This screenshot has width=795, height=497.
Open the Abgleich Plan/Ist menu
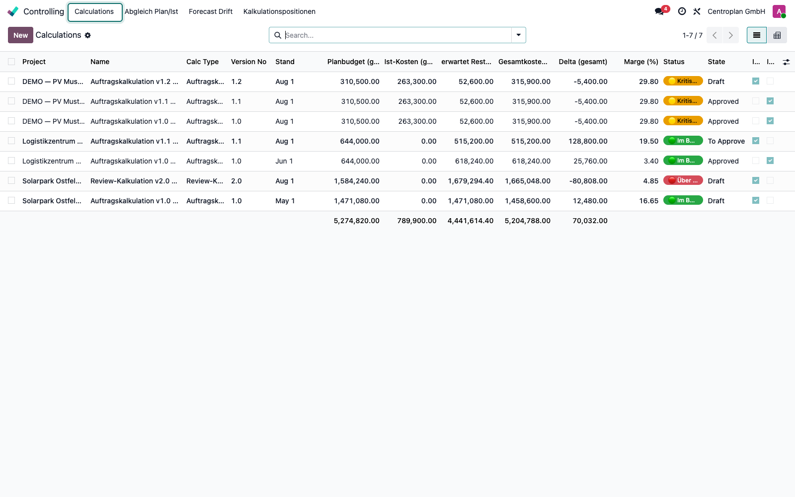click(x=152, y=11)
